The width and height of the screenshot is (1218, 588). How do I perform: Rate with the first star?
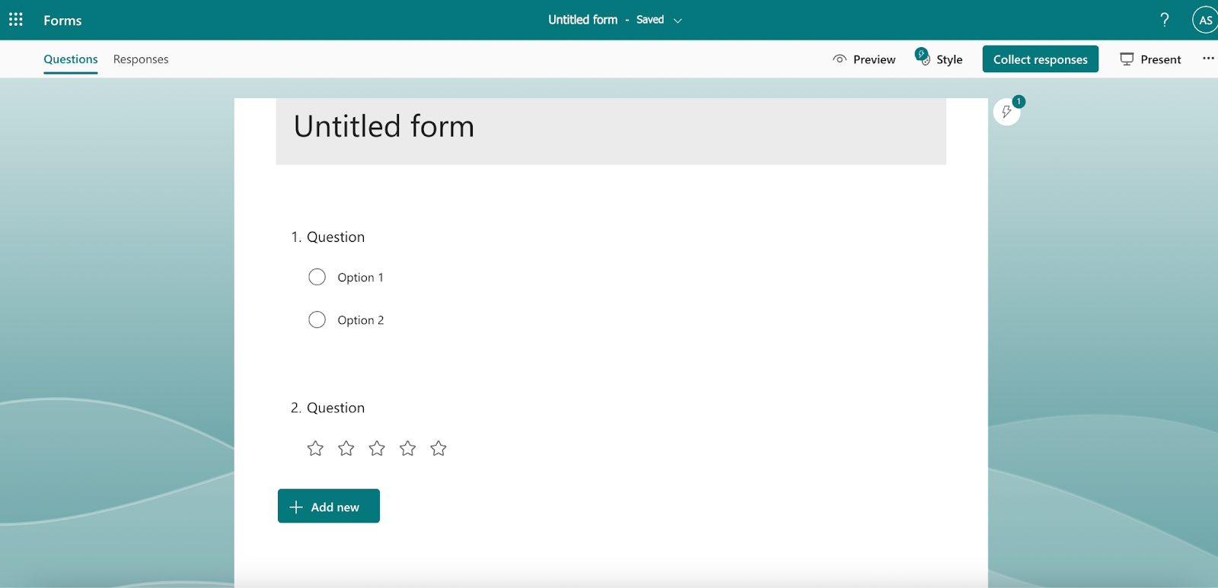coord(315,449)
